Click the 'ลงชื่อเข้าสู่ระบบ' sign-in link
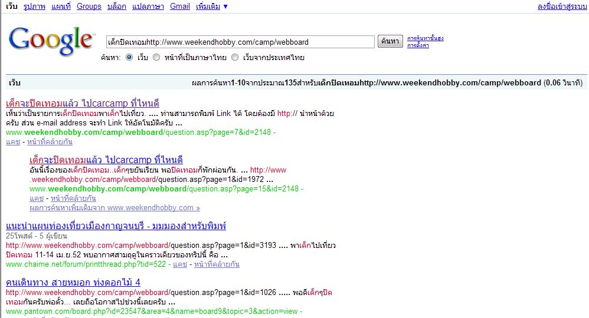Screen dimensions: 589x318 pyautogui.click(x=561, y=6)
